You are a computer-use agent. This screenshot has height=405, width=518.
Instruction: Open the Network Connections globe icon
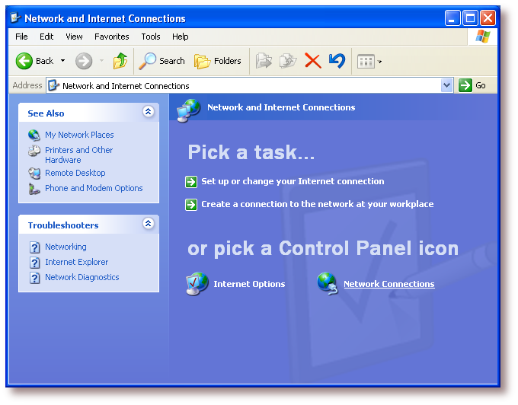coord(328,284)
